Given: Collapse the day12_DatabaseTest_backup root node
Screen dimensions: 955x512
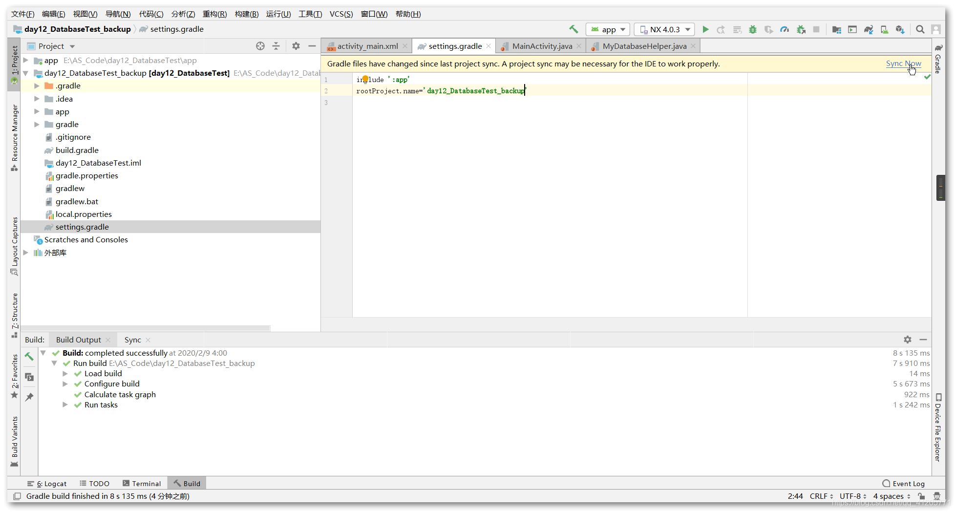Looking at the screenshot, I should tap(26, 73).
